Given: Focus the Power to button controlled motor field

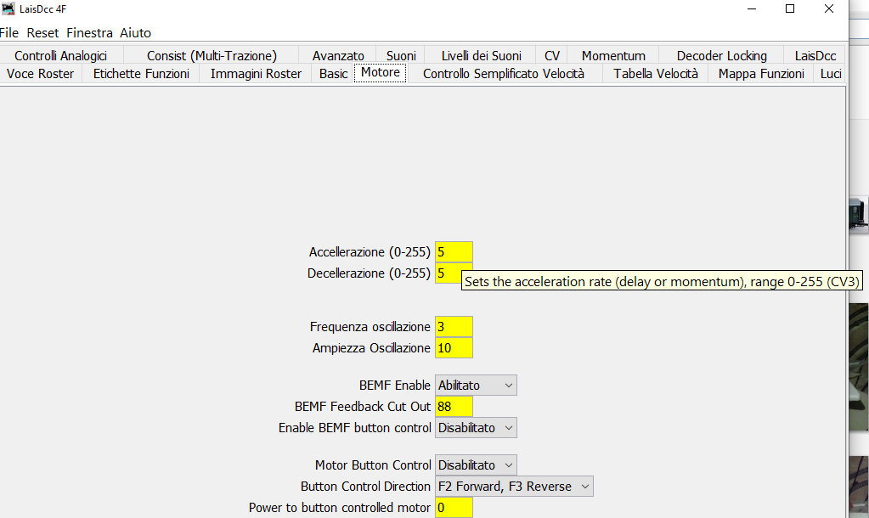Looking at the screenshot, I should (x=454, y=508).
